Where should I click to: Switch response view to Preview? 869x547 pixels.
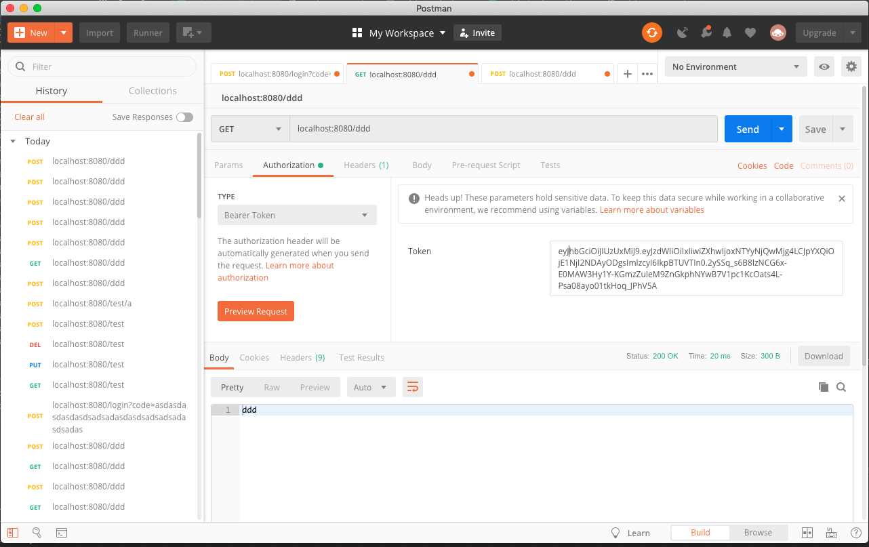pyautogui.click(x=315, y=387)
